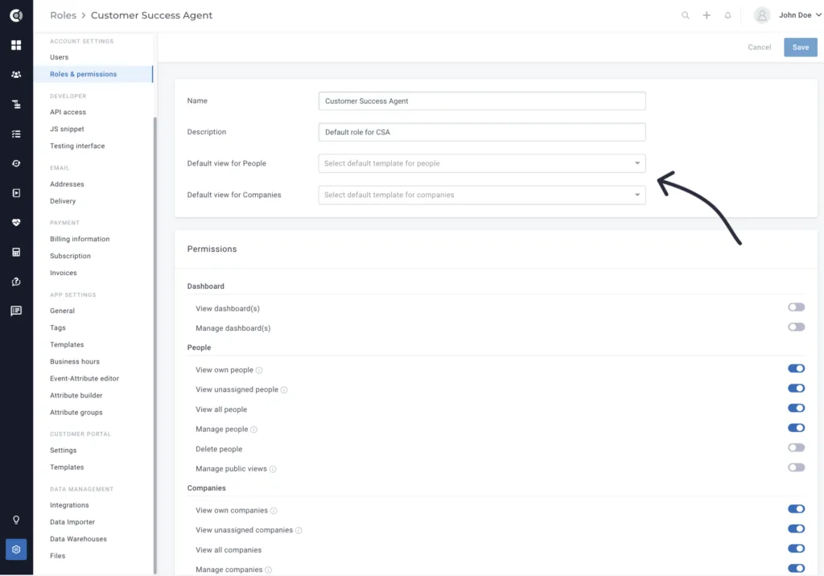Click the search magnifier icon in header
The image size is (824, 576).
click(x=686, y=15)
